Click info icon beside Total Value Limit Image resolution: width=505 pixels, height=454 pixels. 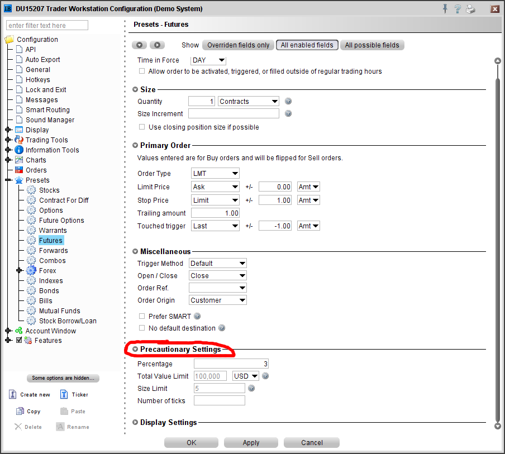pos(265,376)
